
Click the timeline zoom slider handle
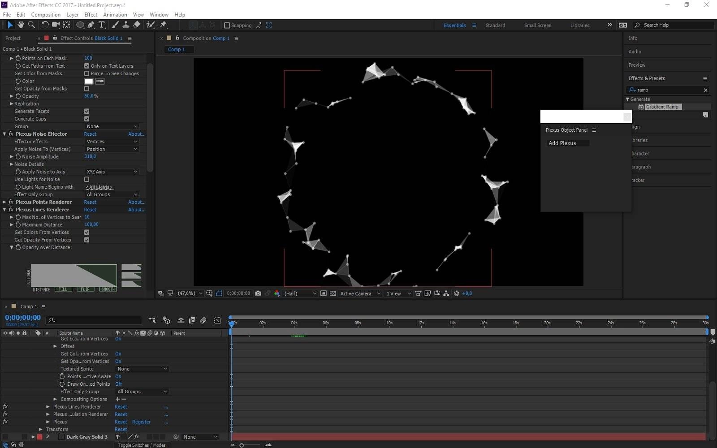pos(242,445)
